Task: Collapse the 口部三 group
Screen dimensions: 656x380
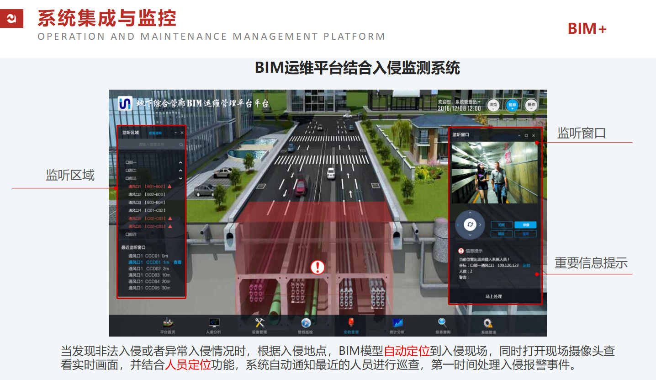Action: pyautogui.click(x=180, y=178)
